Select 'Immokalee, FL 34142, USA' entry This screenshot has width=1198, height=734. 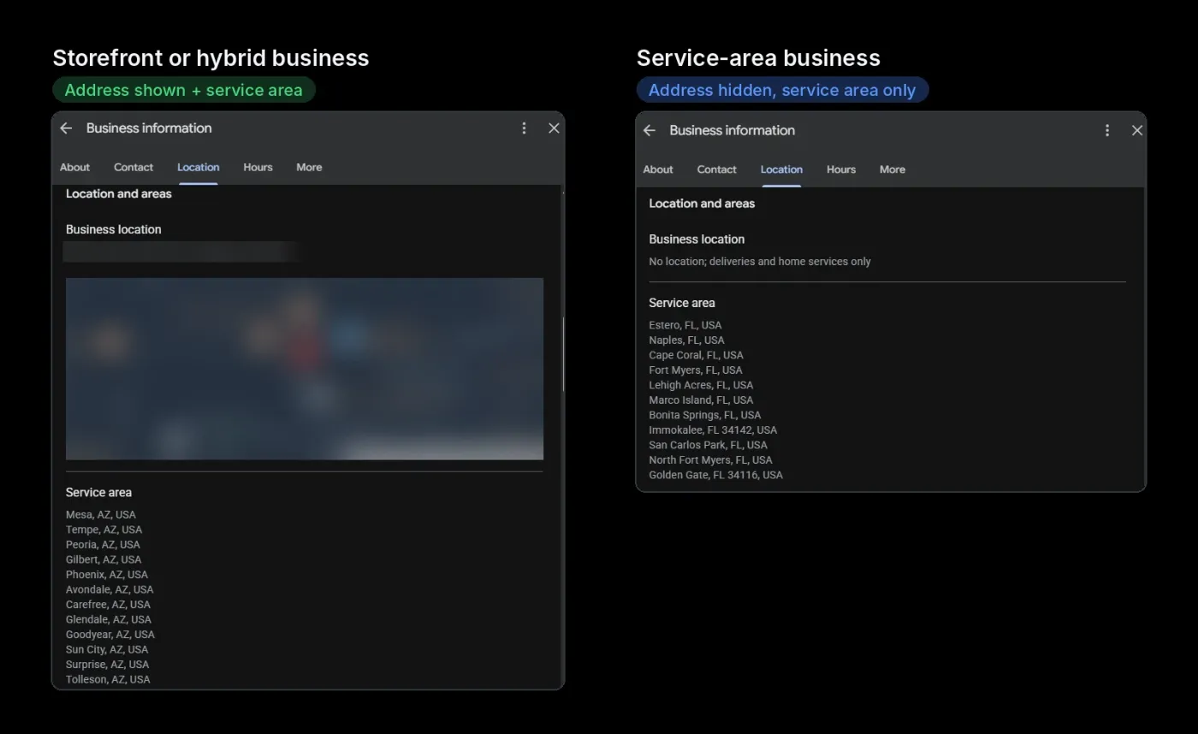pos(713,430)
